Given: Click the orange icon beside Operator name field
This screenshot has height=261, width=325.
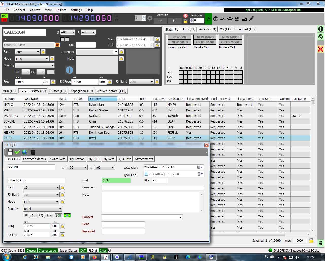Looking at the screenshot, I should coord(57,45).
